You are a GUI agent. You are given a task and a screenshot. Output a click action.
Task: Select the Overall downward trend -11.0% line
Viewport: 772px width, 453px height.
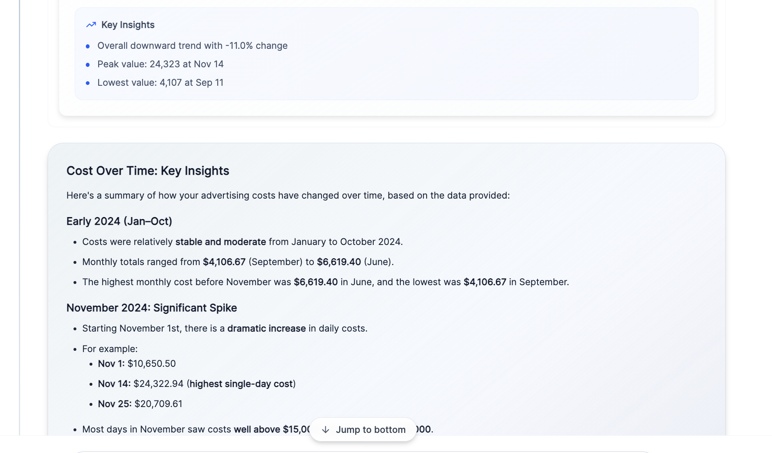pyautogui.click(x=192, y=46)
